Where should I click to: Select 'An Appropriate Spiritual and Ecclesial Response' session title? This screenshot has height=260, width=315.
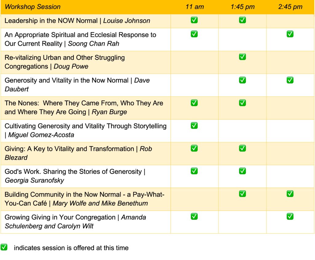(80, 39)
